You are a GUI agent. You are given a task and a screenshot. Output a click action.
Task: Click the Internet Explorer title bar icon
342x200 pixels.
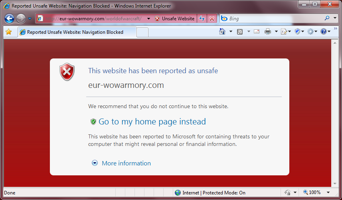7,6
